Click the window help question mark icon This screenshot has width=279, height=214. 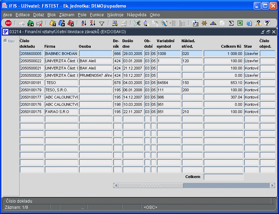[x=267, y=23]
